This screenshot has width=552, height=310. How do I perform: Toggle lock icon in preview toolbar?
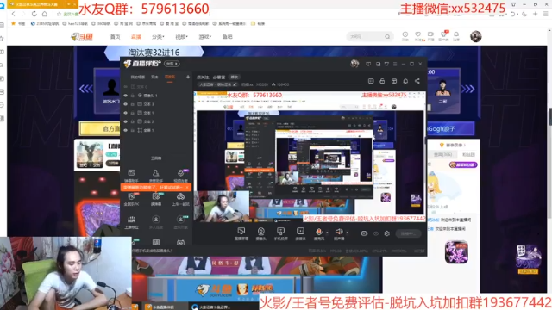coord(382,81)
